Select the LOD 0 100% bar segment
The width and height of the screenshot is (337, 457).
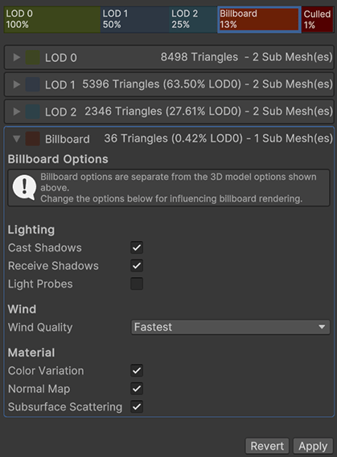52,19
